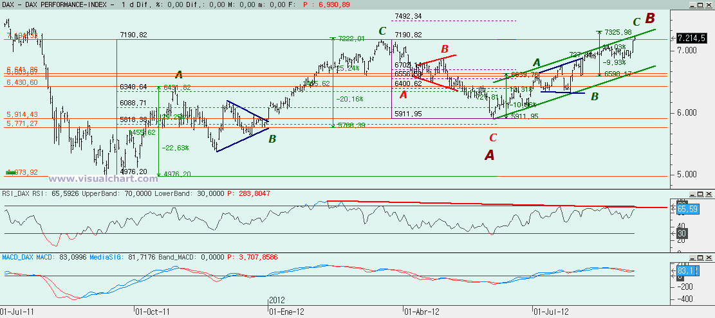This screenshot has width=715, height=318.
Task: Click the 2012 year marker
Action: tap(277, 300)
